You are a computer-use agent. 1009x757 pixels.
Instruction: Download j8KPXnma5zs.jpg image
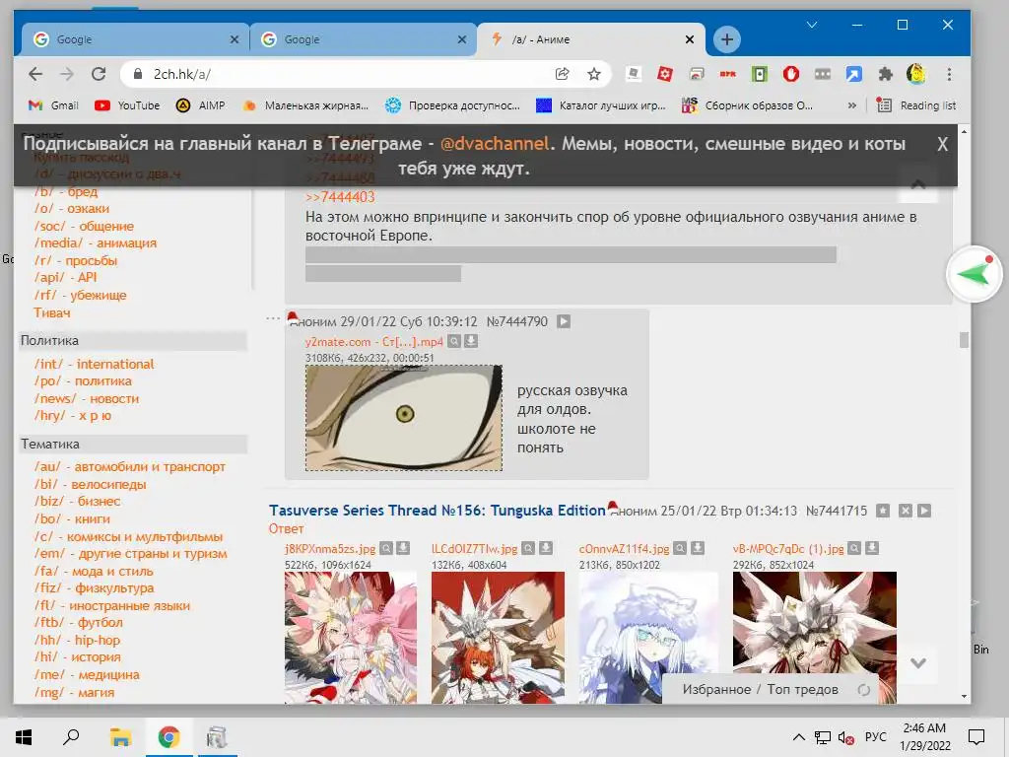tap(403, 548)
